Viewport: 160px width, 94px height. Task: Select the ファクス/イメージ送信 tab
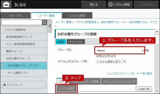85,81
